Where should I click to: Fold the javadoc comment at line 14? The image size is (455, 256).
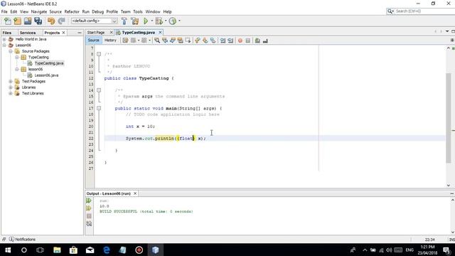pos(99,90)
